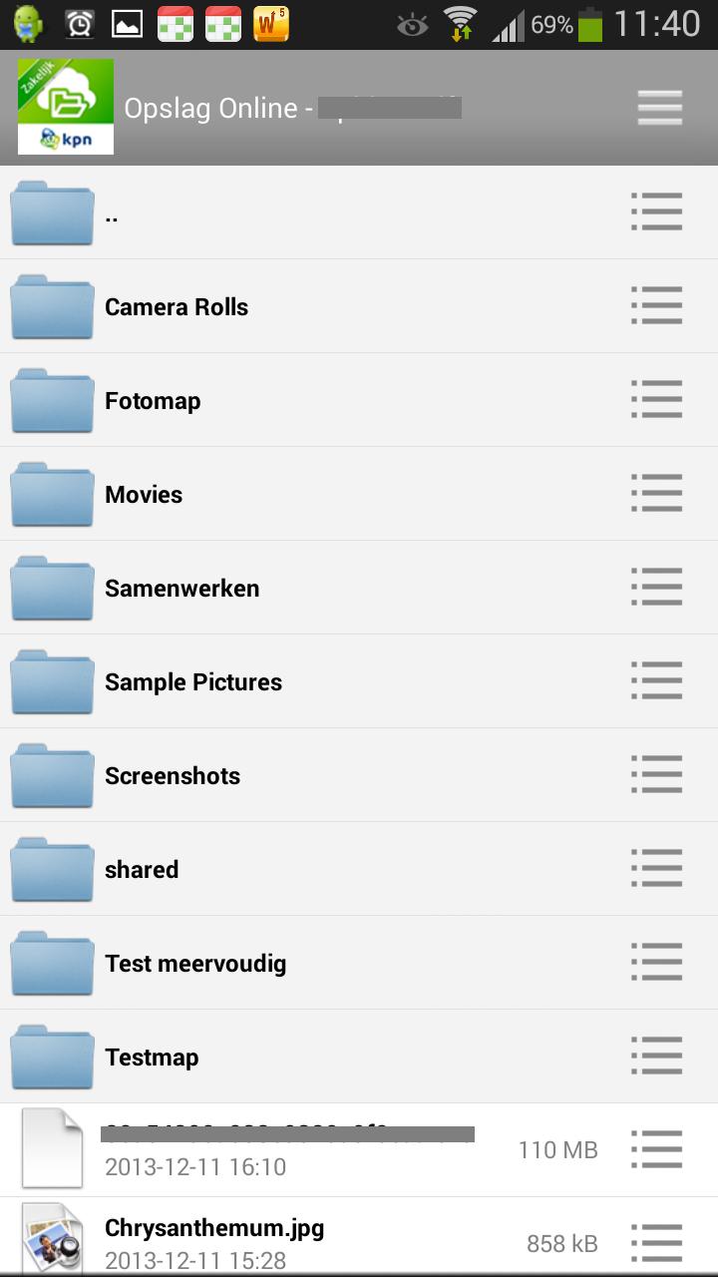
Task: Open options icon for Samenwerken folder
Action: point(657,588)
